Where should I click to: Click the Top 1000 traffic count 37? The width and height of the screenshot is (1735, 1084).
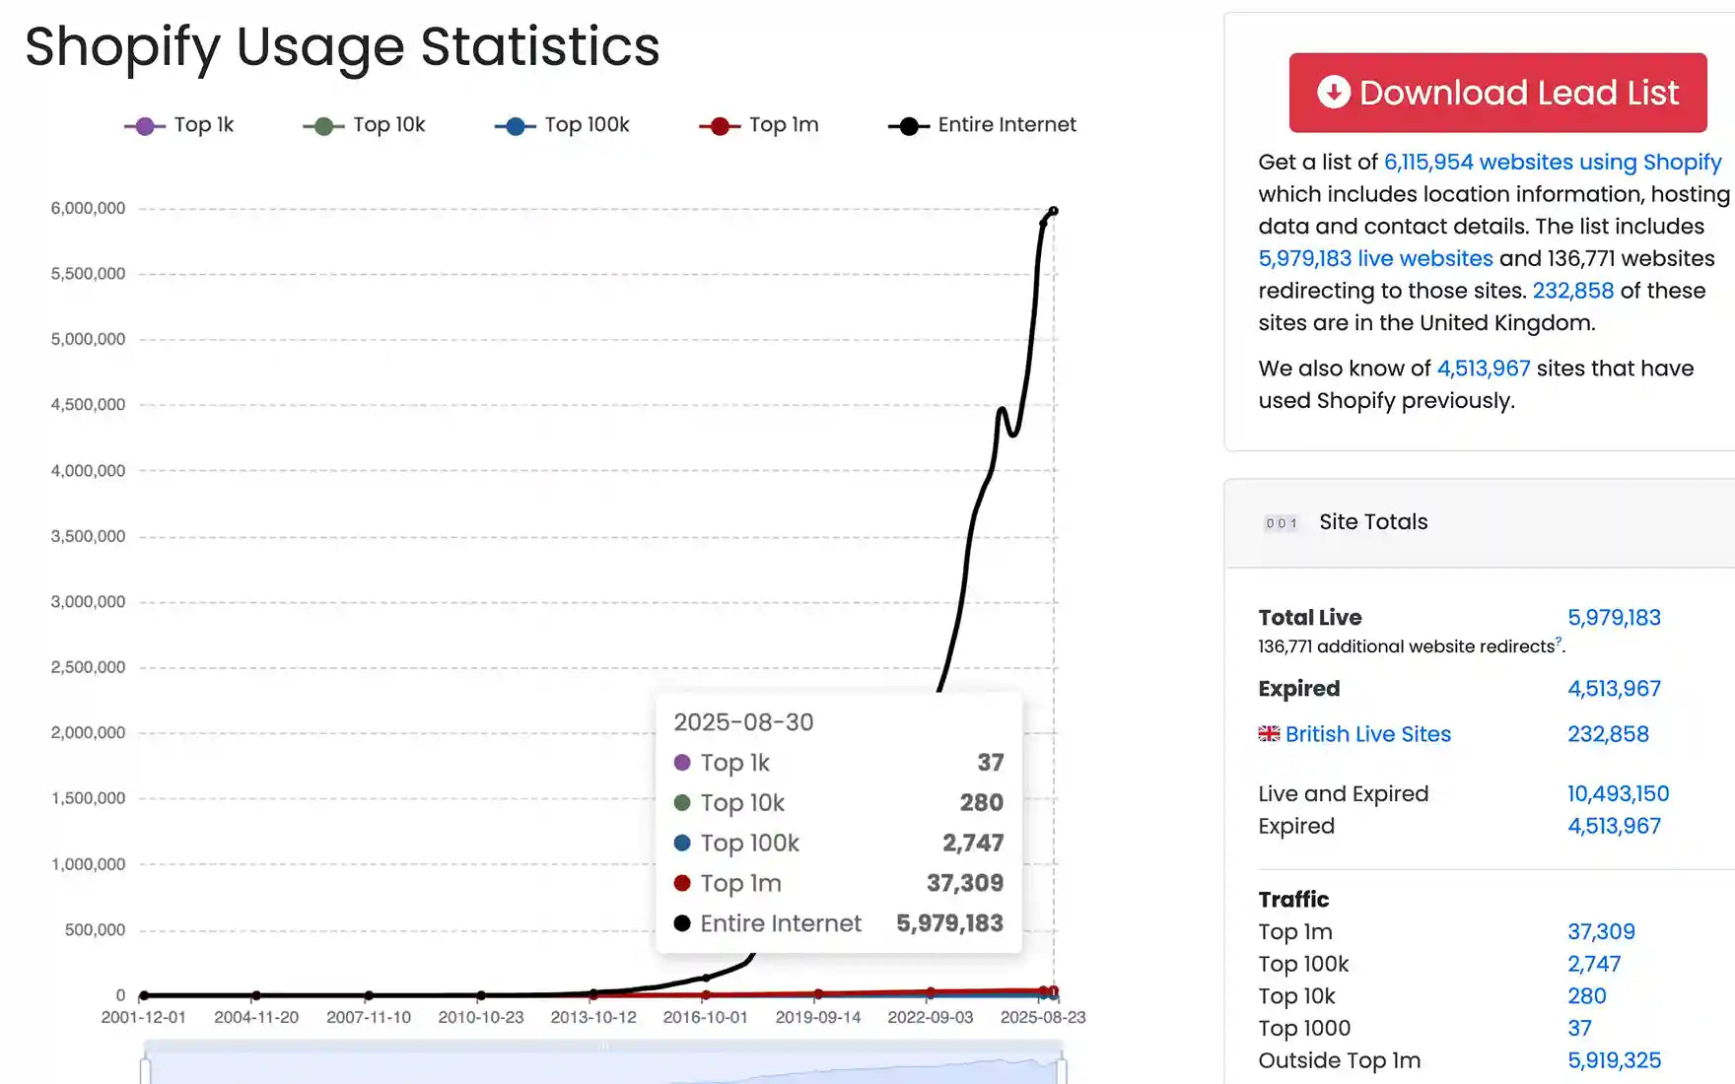click(1579, 1028)
